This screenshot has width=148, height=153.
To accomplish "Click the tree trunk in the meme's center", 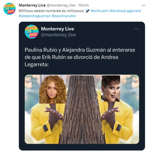I will tap(83, 109).
